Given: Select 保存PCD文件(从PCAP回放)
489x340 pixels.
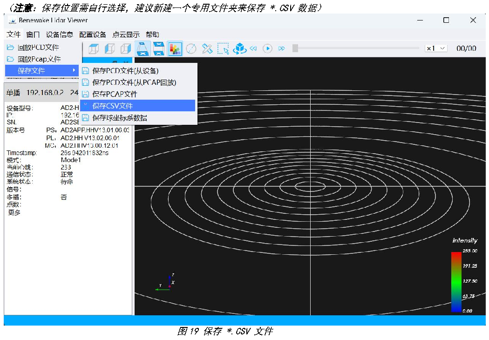Looking at the screenshot, I should coord(138,82).
